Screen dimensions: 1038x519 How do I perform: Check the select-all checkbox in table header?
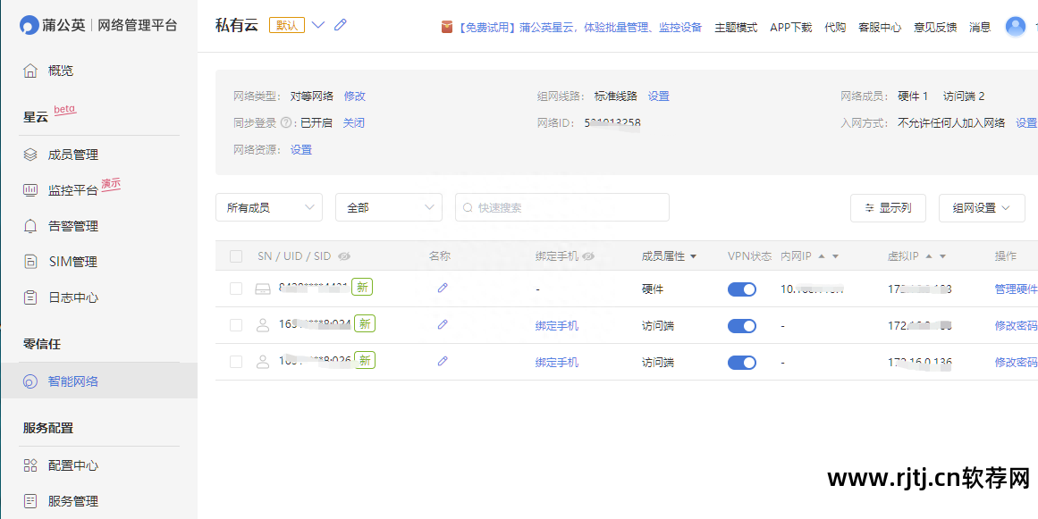tap(236, 256)
